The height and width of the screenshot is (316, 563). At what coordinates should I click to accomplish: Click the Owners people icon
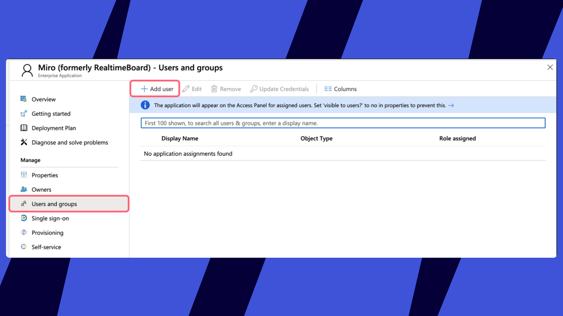pos(24,189)
